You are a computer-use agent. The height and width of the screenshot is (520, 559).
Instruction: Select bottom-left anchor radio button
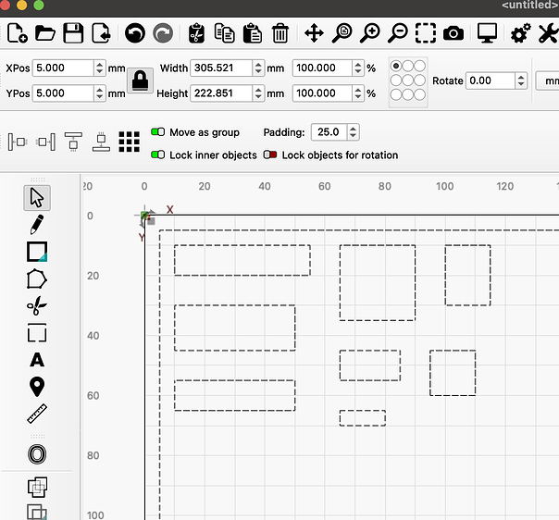(x=396, y=94)
